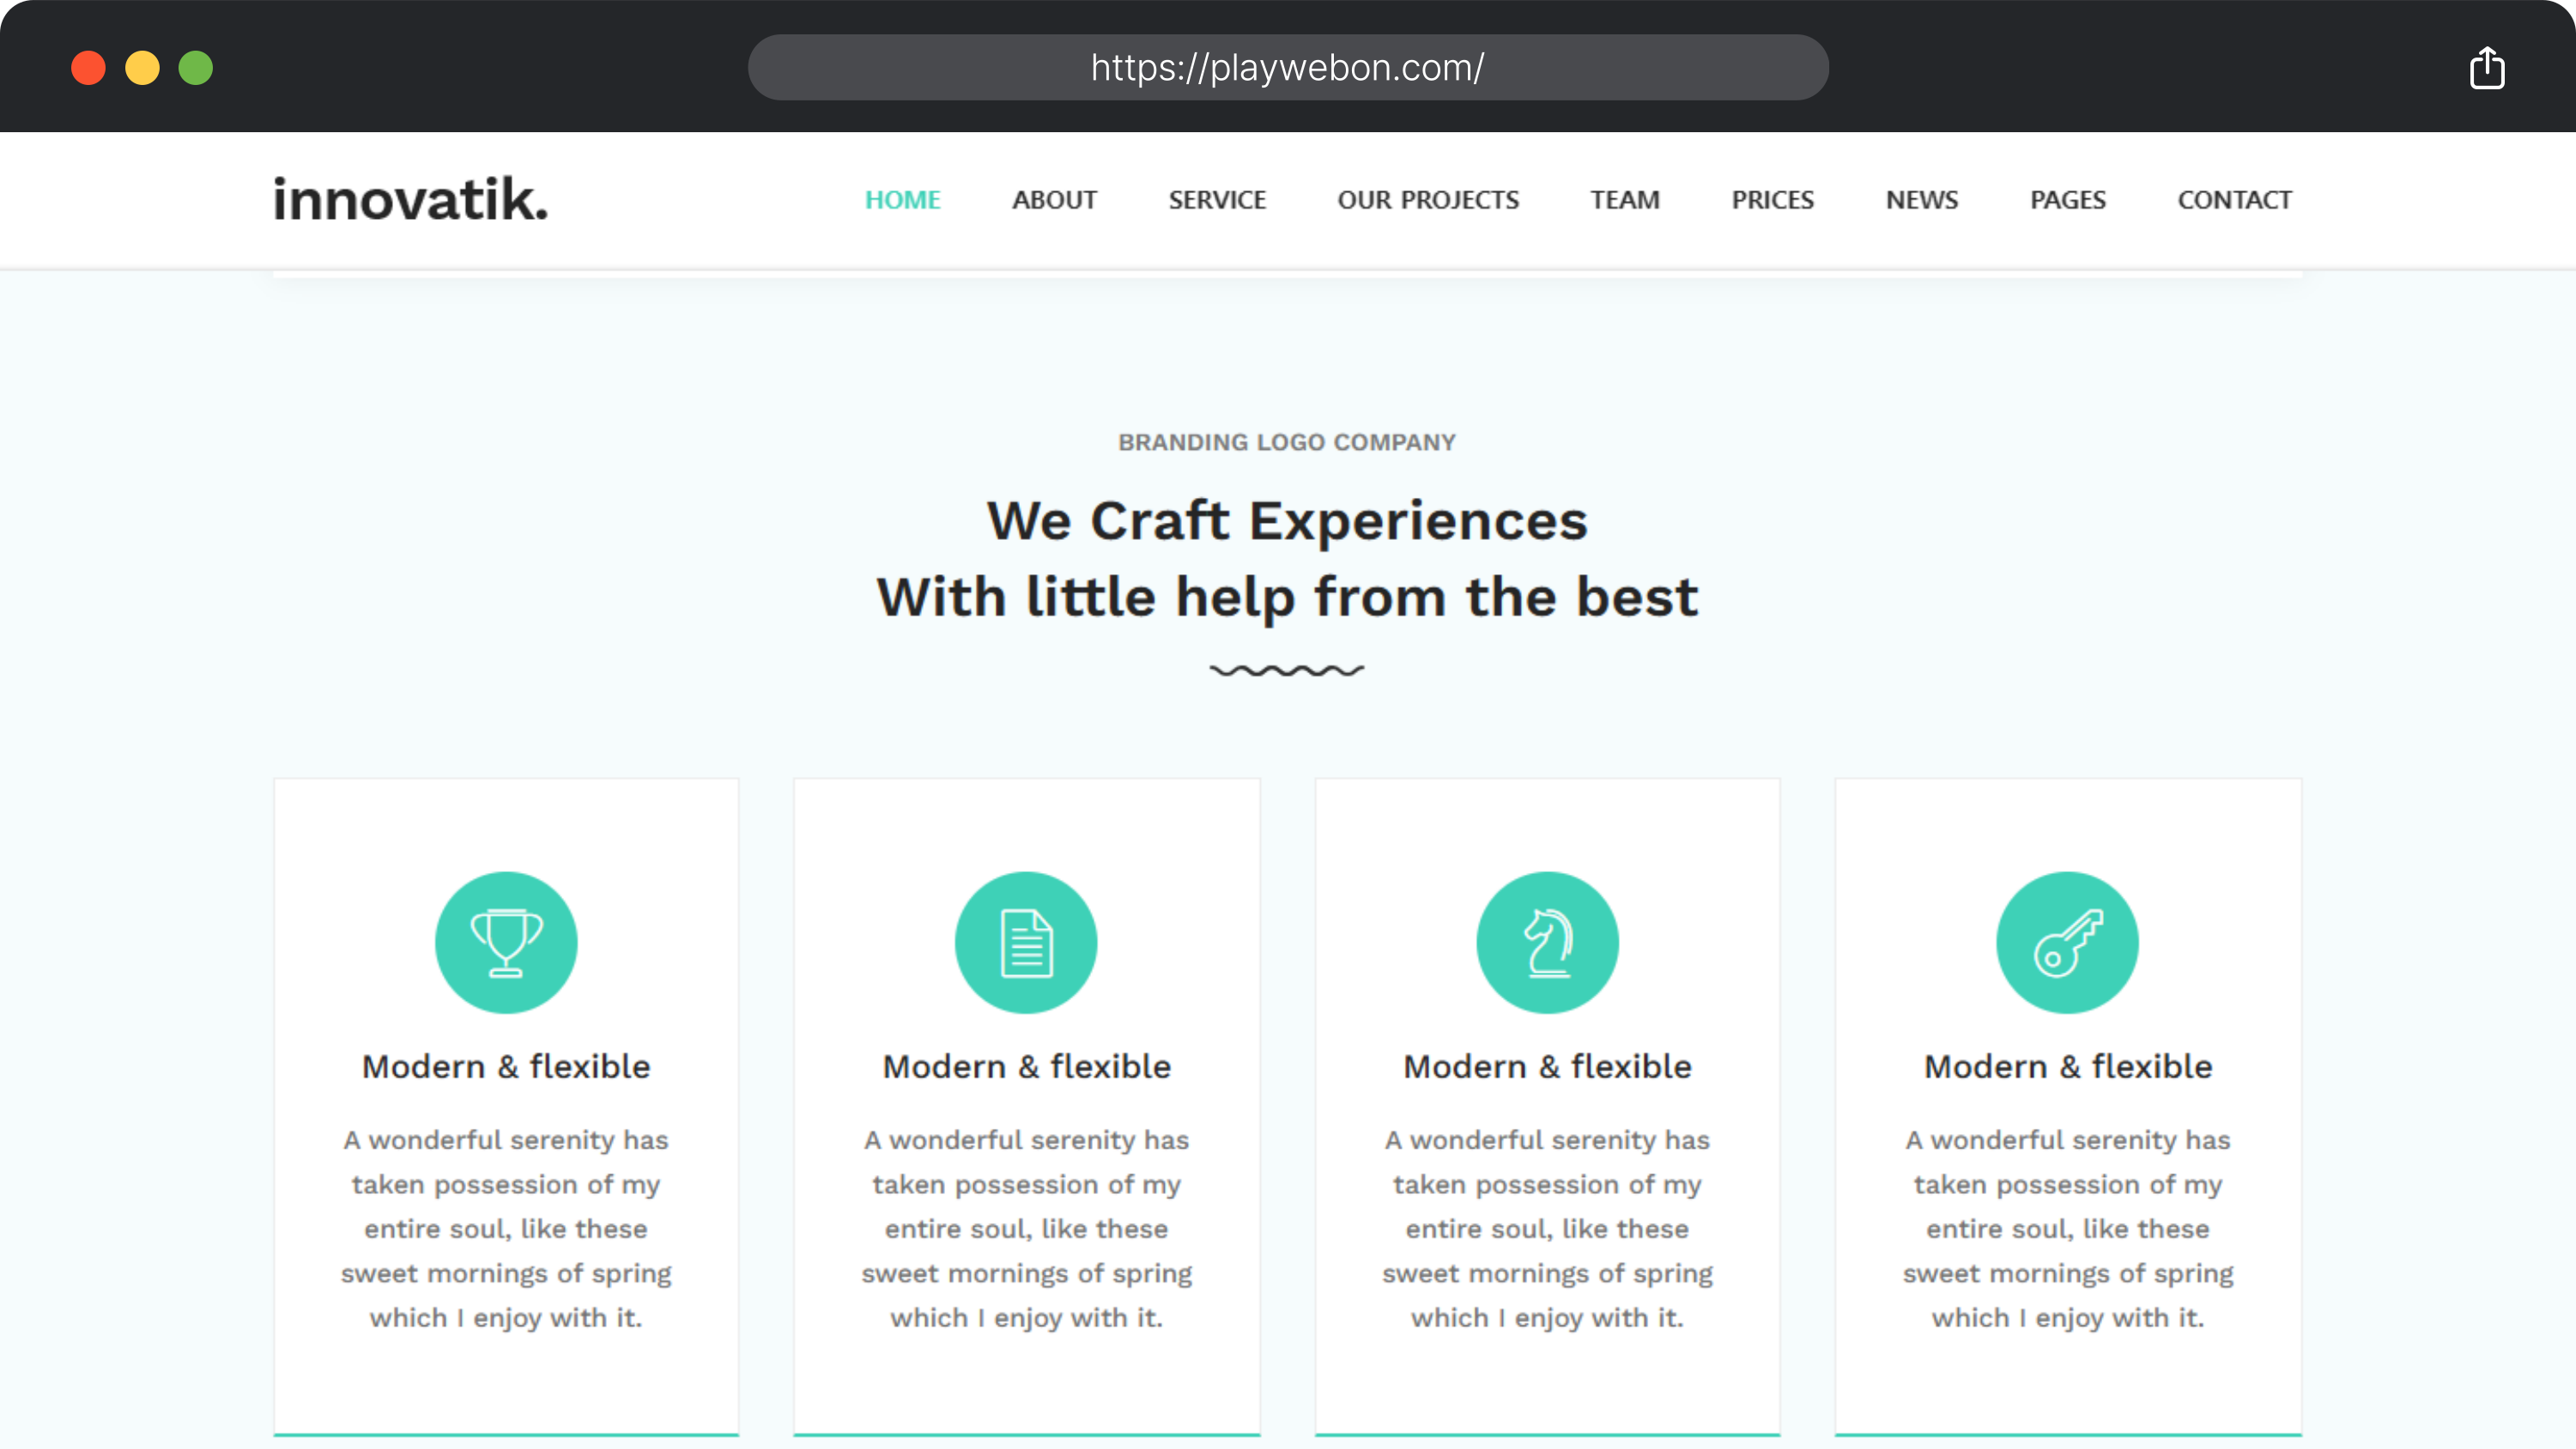Click 'BRANDING LOGO COMPANY' subtitle text
This screenshot has height=1449, width=2576.
point(1287,442)
